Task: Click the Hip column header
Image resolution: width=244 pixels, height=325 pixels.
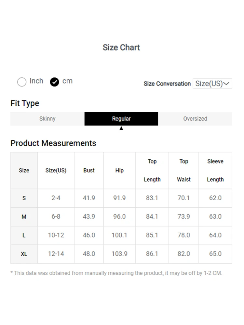Action: pyautogui.click(x=119, y=170)
